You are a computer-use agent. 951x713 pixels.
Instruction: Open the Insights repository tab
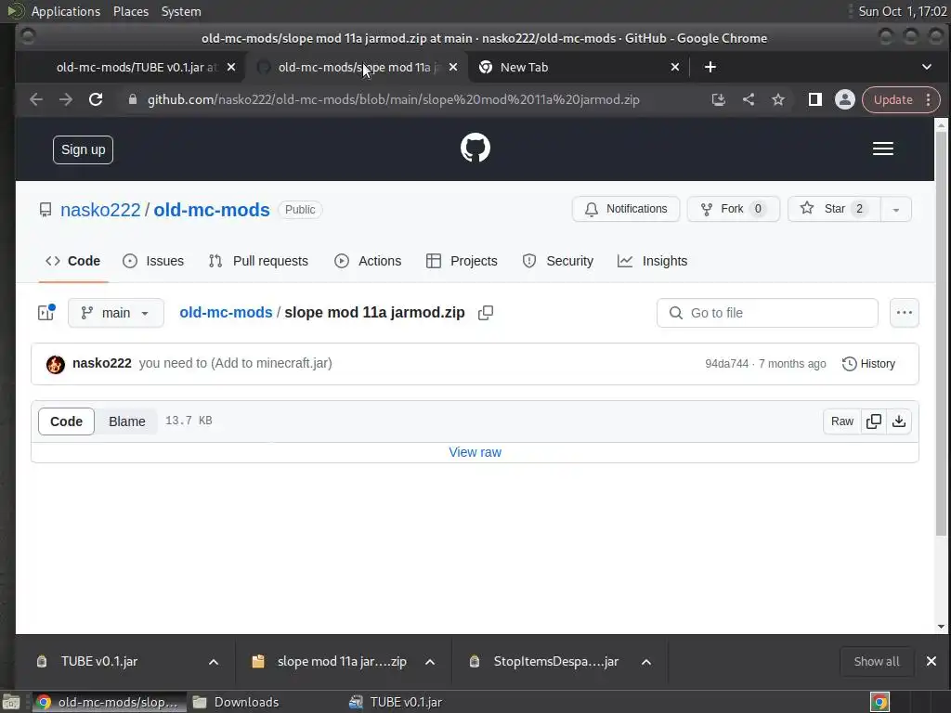point(653,261)
